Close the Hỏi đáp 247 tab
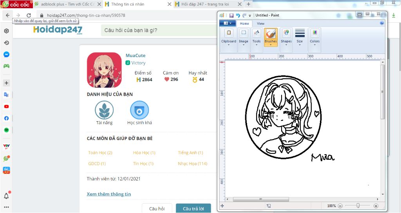The width and height of the screenshot is (401, 213). pos(239,4)
